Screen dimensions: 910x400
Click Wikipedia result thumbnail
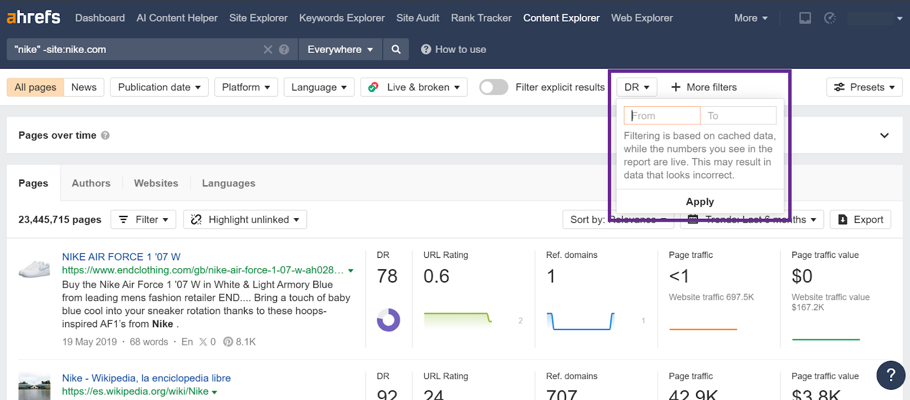[x=34, y=386]
